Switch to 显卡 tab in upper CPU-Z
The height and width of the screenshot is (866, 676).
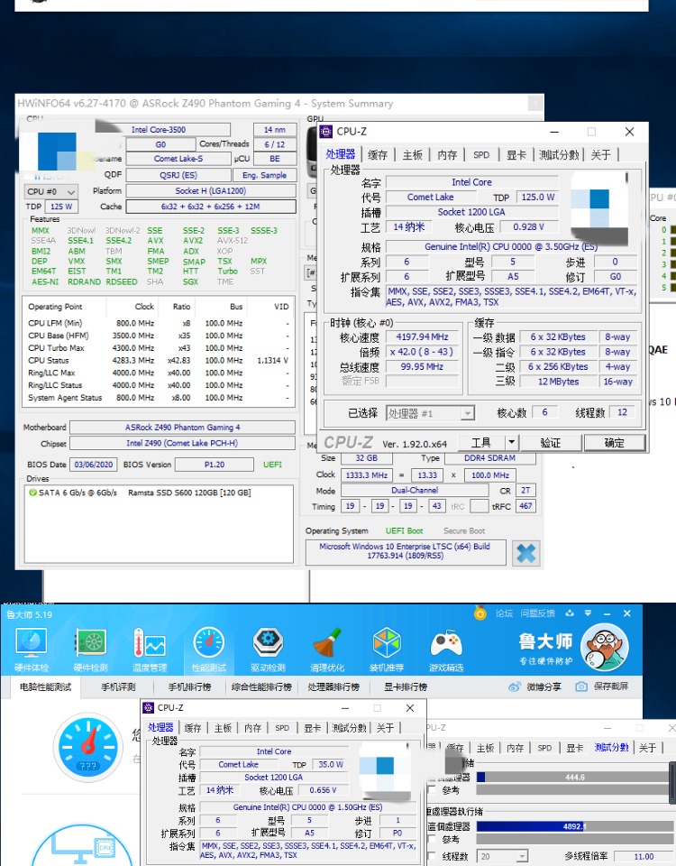(x=516, y=154)
